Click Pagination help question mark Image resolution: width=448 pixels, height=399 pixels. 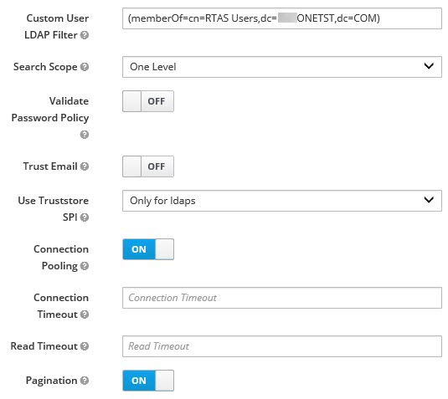85,381
